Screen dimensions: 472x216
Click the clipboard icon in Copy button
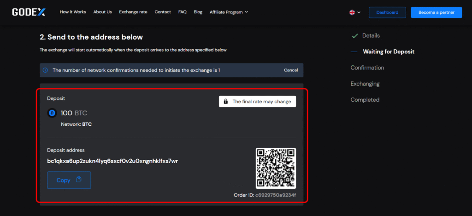pyautogui.click(x=79, y=180)
